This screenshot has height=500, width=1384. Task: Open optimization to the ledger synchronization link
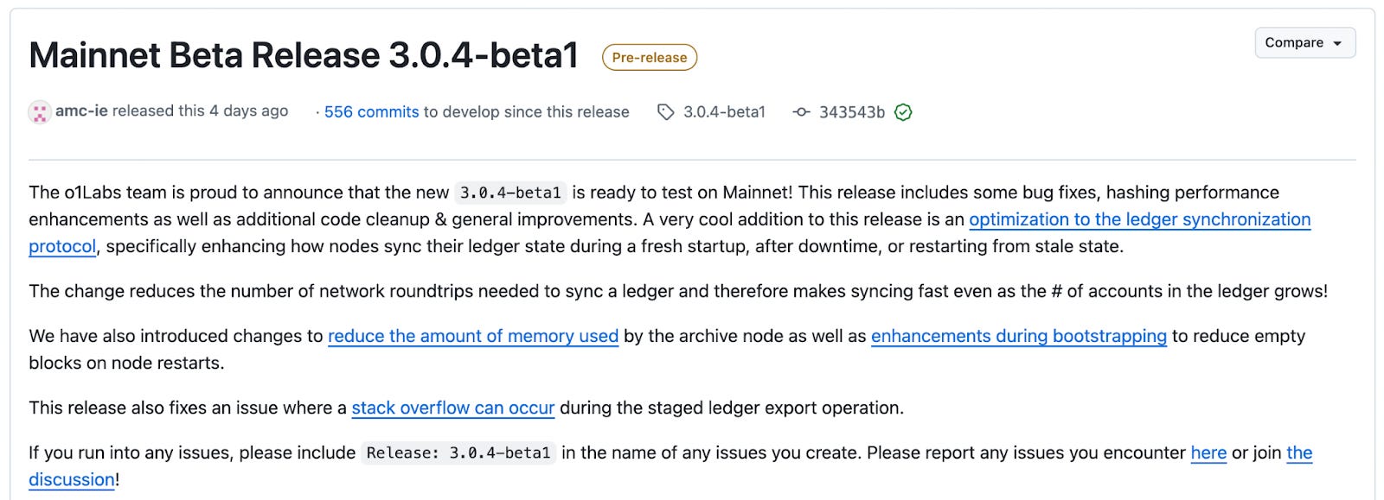click(1140, 219)
